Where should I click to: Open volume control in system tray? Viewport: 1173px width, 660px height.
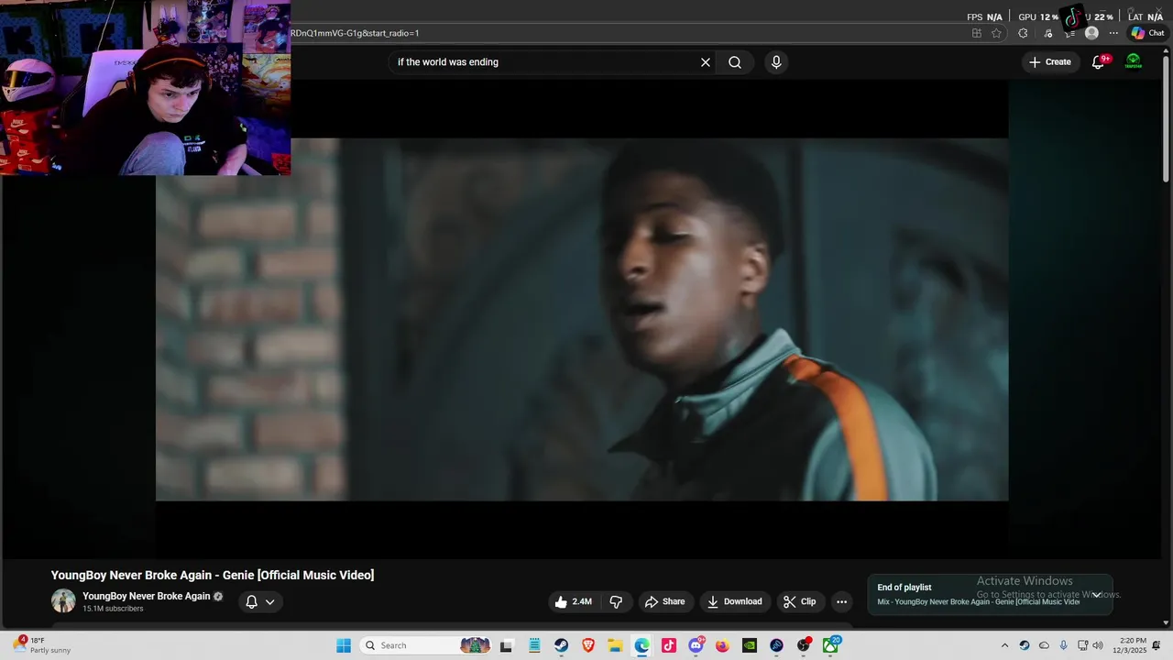click(x=1098, y=645)
